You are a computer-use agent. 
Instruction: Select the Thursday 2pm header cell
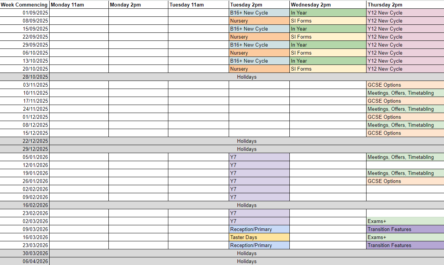[x=405, y=5]
